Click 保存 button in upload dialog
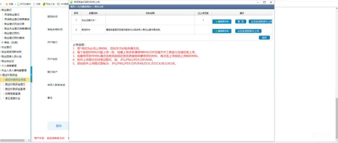Viewport: 338px width, 143px height. [x=264, y=38]
